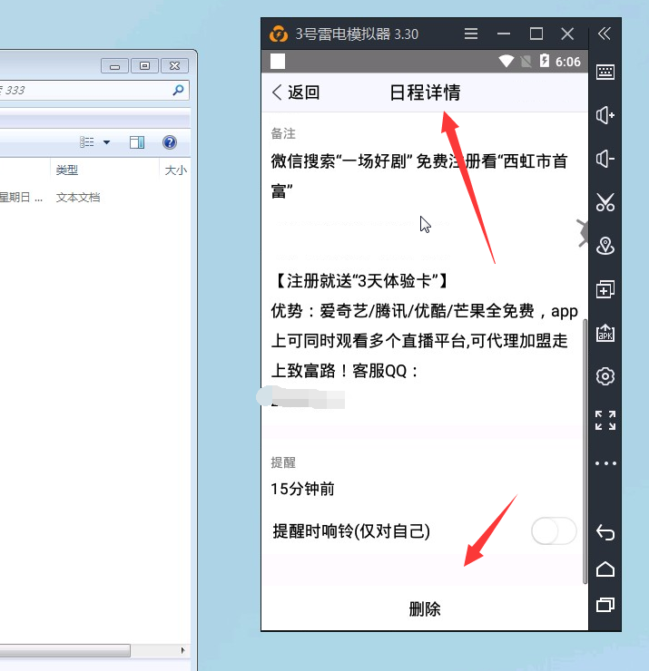Click the white square notification icon
Screen dimensions: 649x671
[x=278, y=61]
